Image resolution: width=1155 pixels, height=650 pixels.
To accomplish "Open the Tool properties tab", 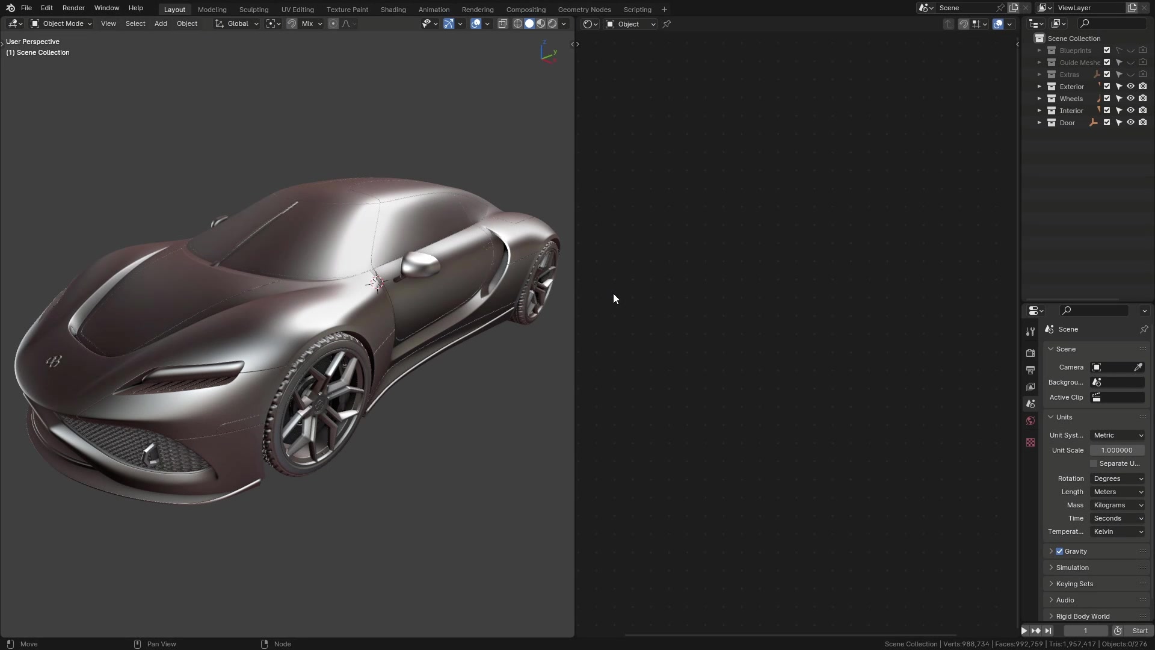I will tap(1030, 332).
